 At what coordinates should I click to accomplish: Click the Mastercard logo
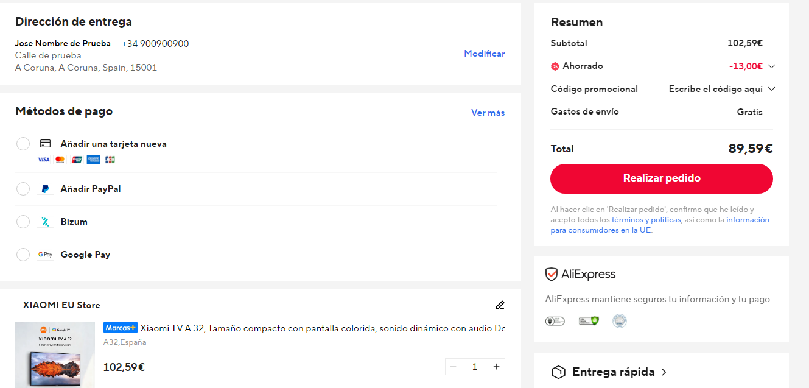click(x=60, y=160)
